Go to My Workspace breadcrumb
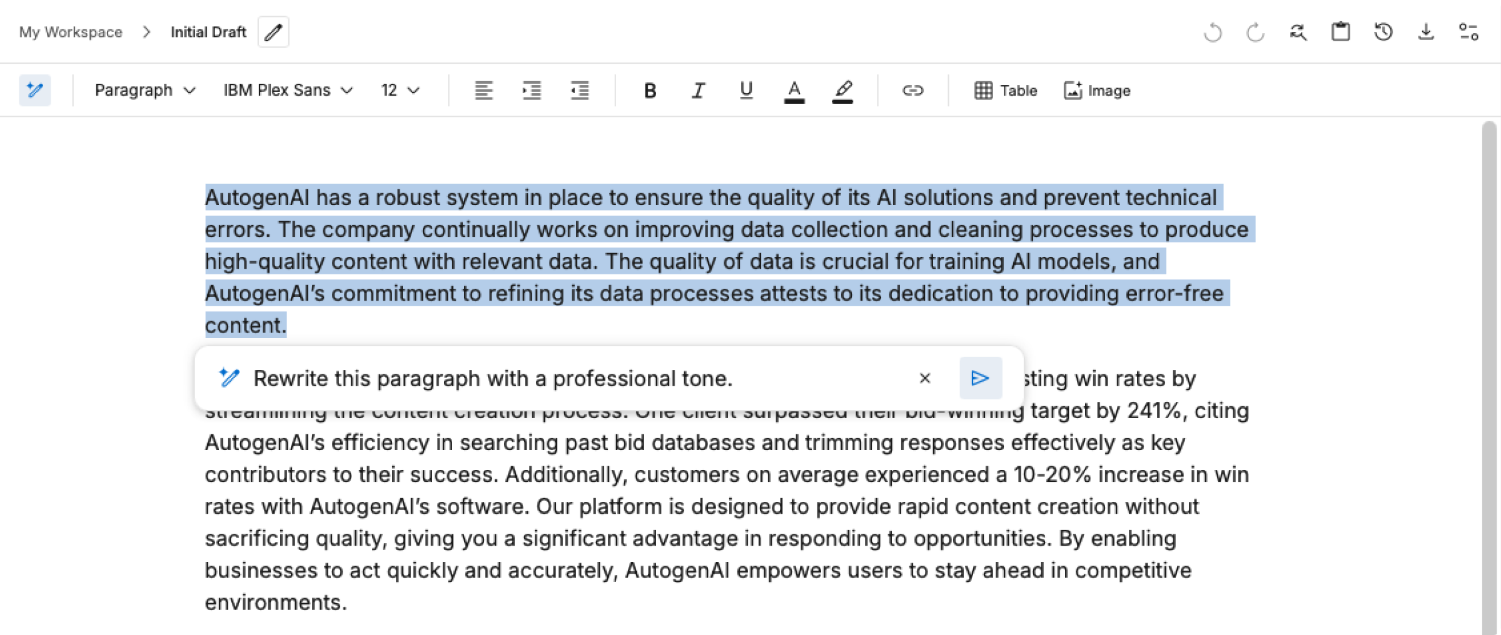1501x635 pixels. coord(71,32)
